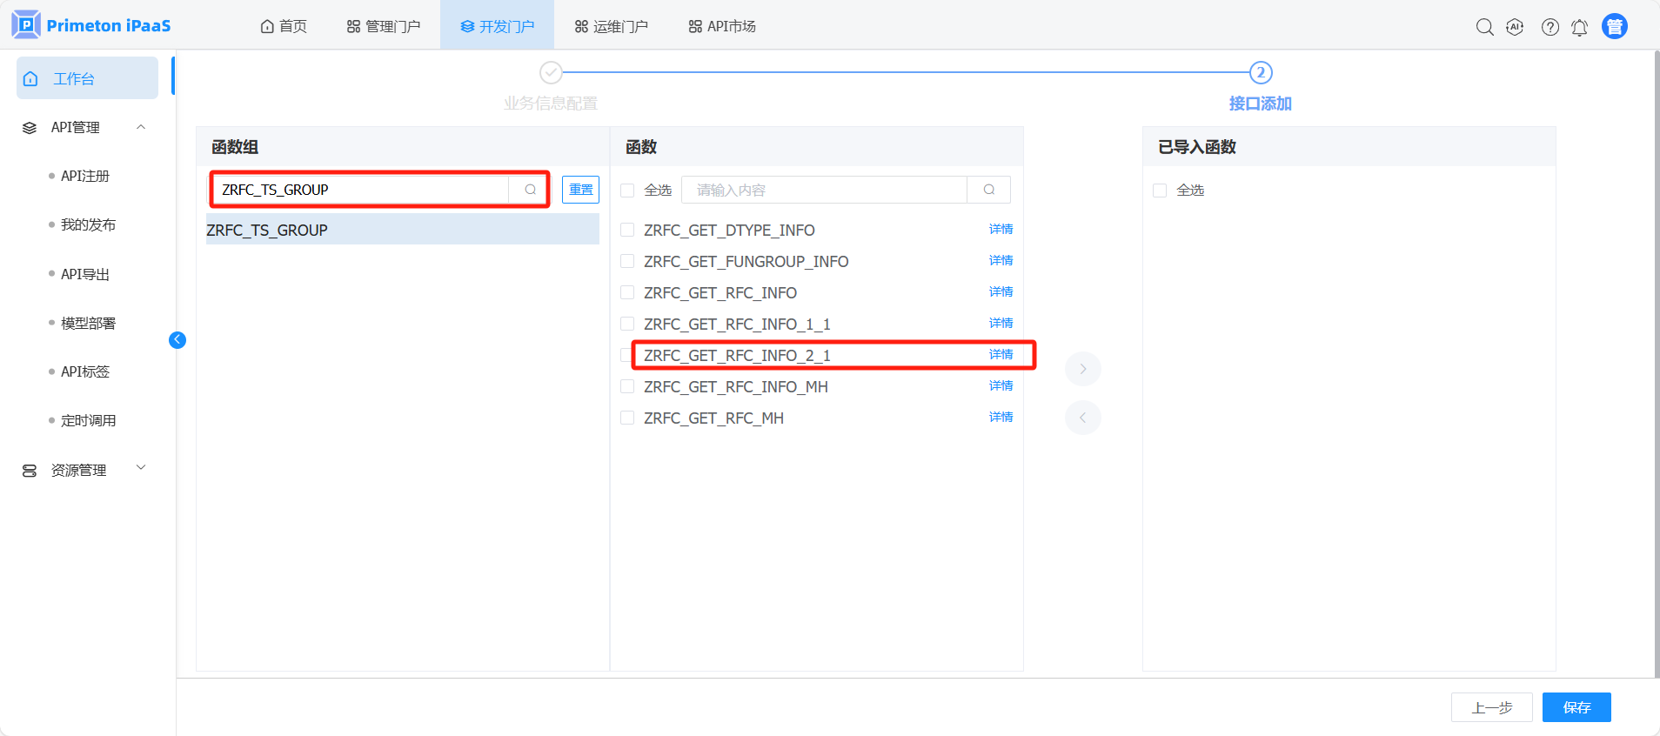Click the function search input field
The width and height of the screenshot is (1660, 736).
[x=823, y=190]
